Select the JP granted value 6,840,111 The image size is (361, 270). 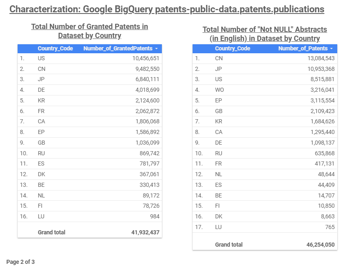point(148,79)
